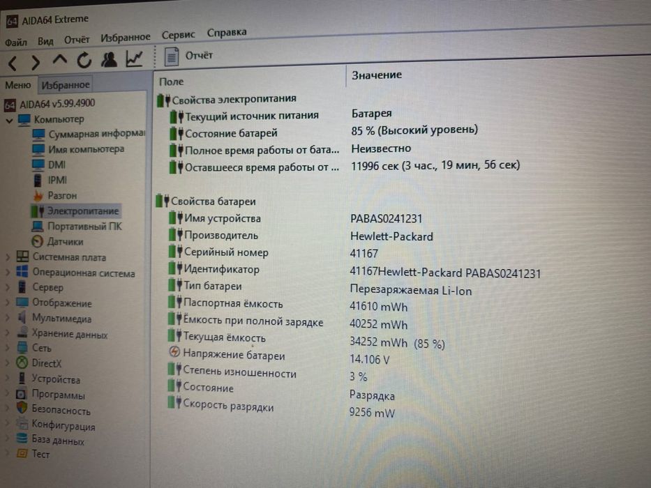The height and width of the screenshot is (488, 651).
Task: Go up one level with up arrow icon
Action: 60,60
